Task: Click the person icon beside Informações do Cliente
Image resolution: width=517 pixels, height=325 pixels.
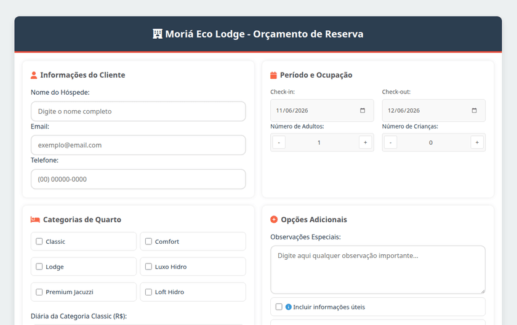Action: (x=34, y=75)
